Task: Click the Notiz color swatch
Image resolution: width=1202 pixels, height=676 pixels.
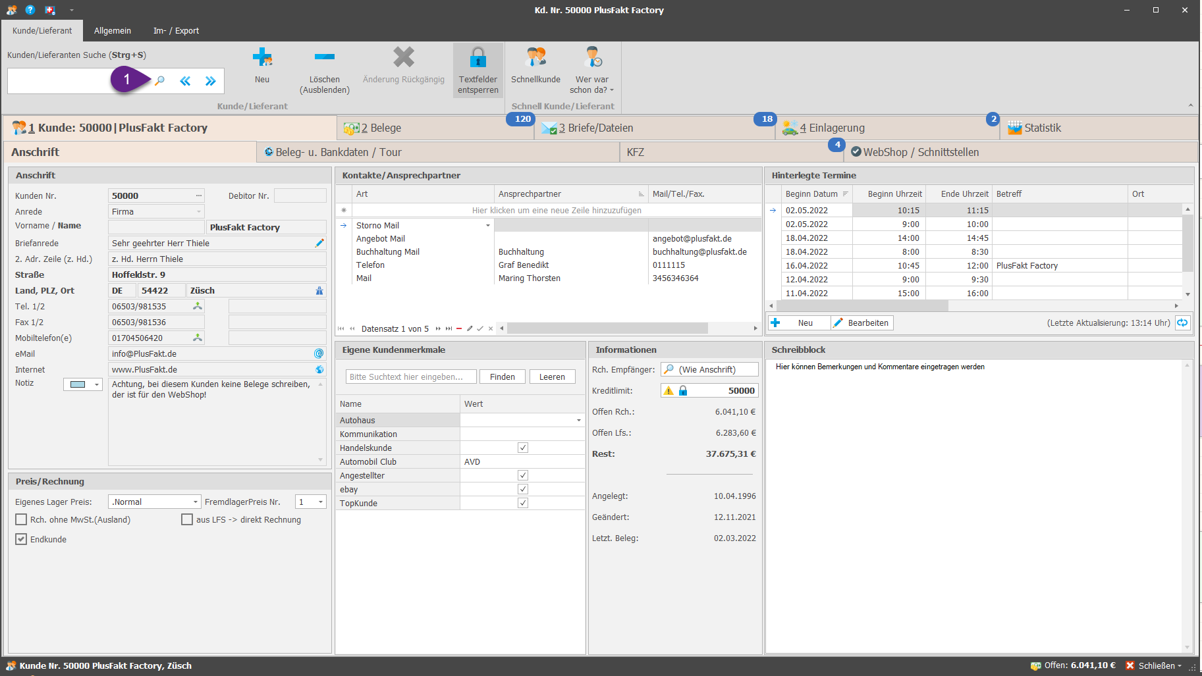Action: (x=78, y=384)
